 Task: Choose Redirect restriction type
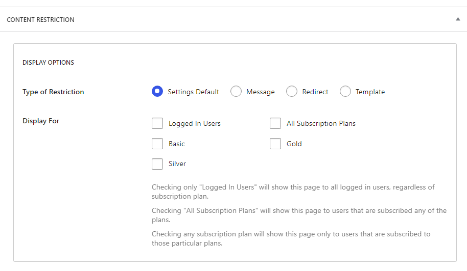(x=292, y=91)
